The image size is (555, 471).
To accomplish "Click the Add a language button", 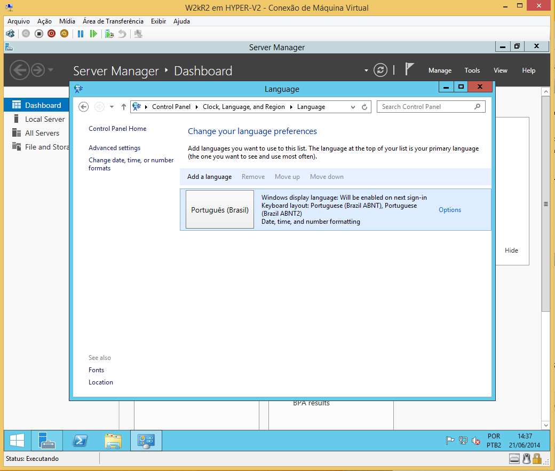I will click(210, 177).
